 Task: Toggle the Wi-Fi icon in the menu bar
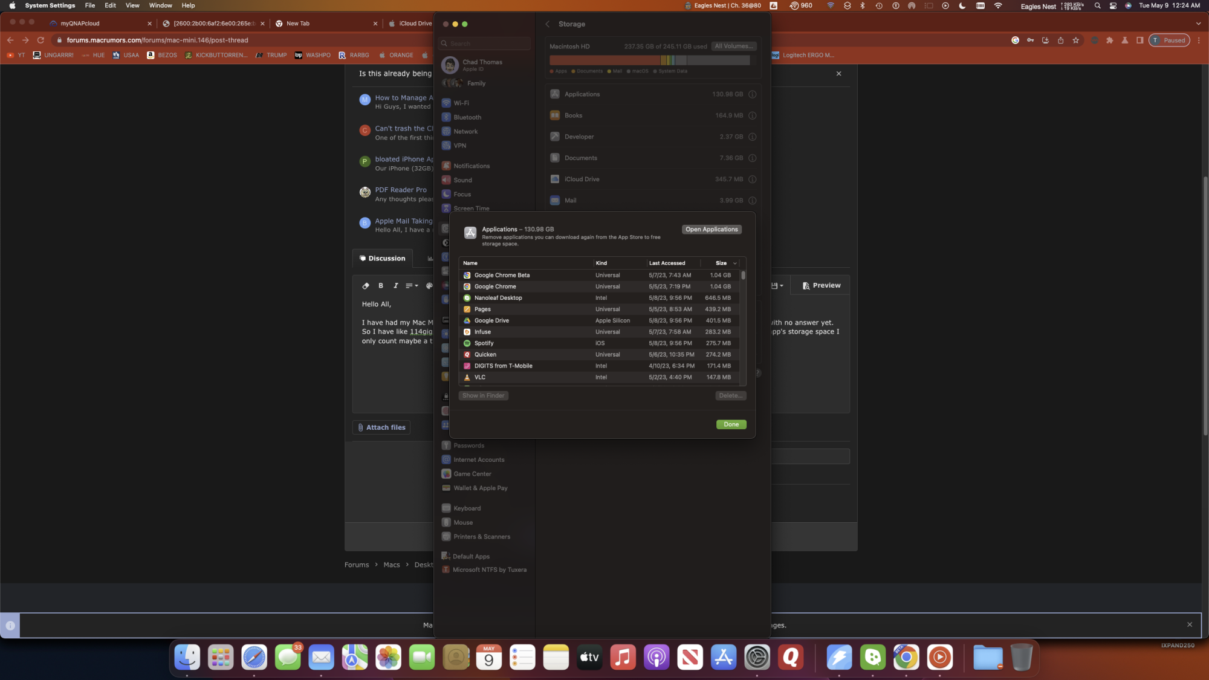[998, 5]
